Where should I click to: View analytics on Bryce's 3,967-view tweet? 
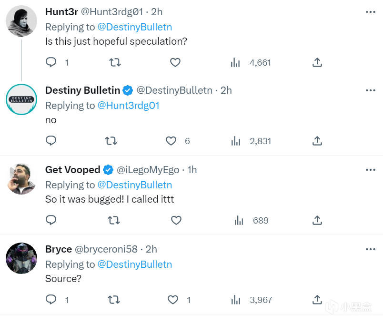[x=236, y=300]
